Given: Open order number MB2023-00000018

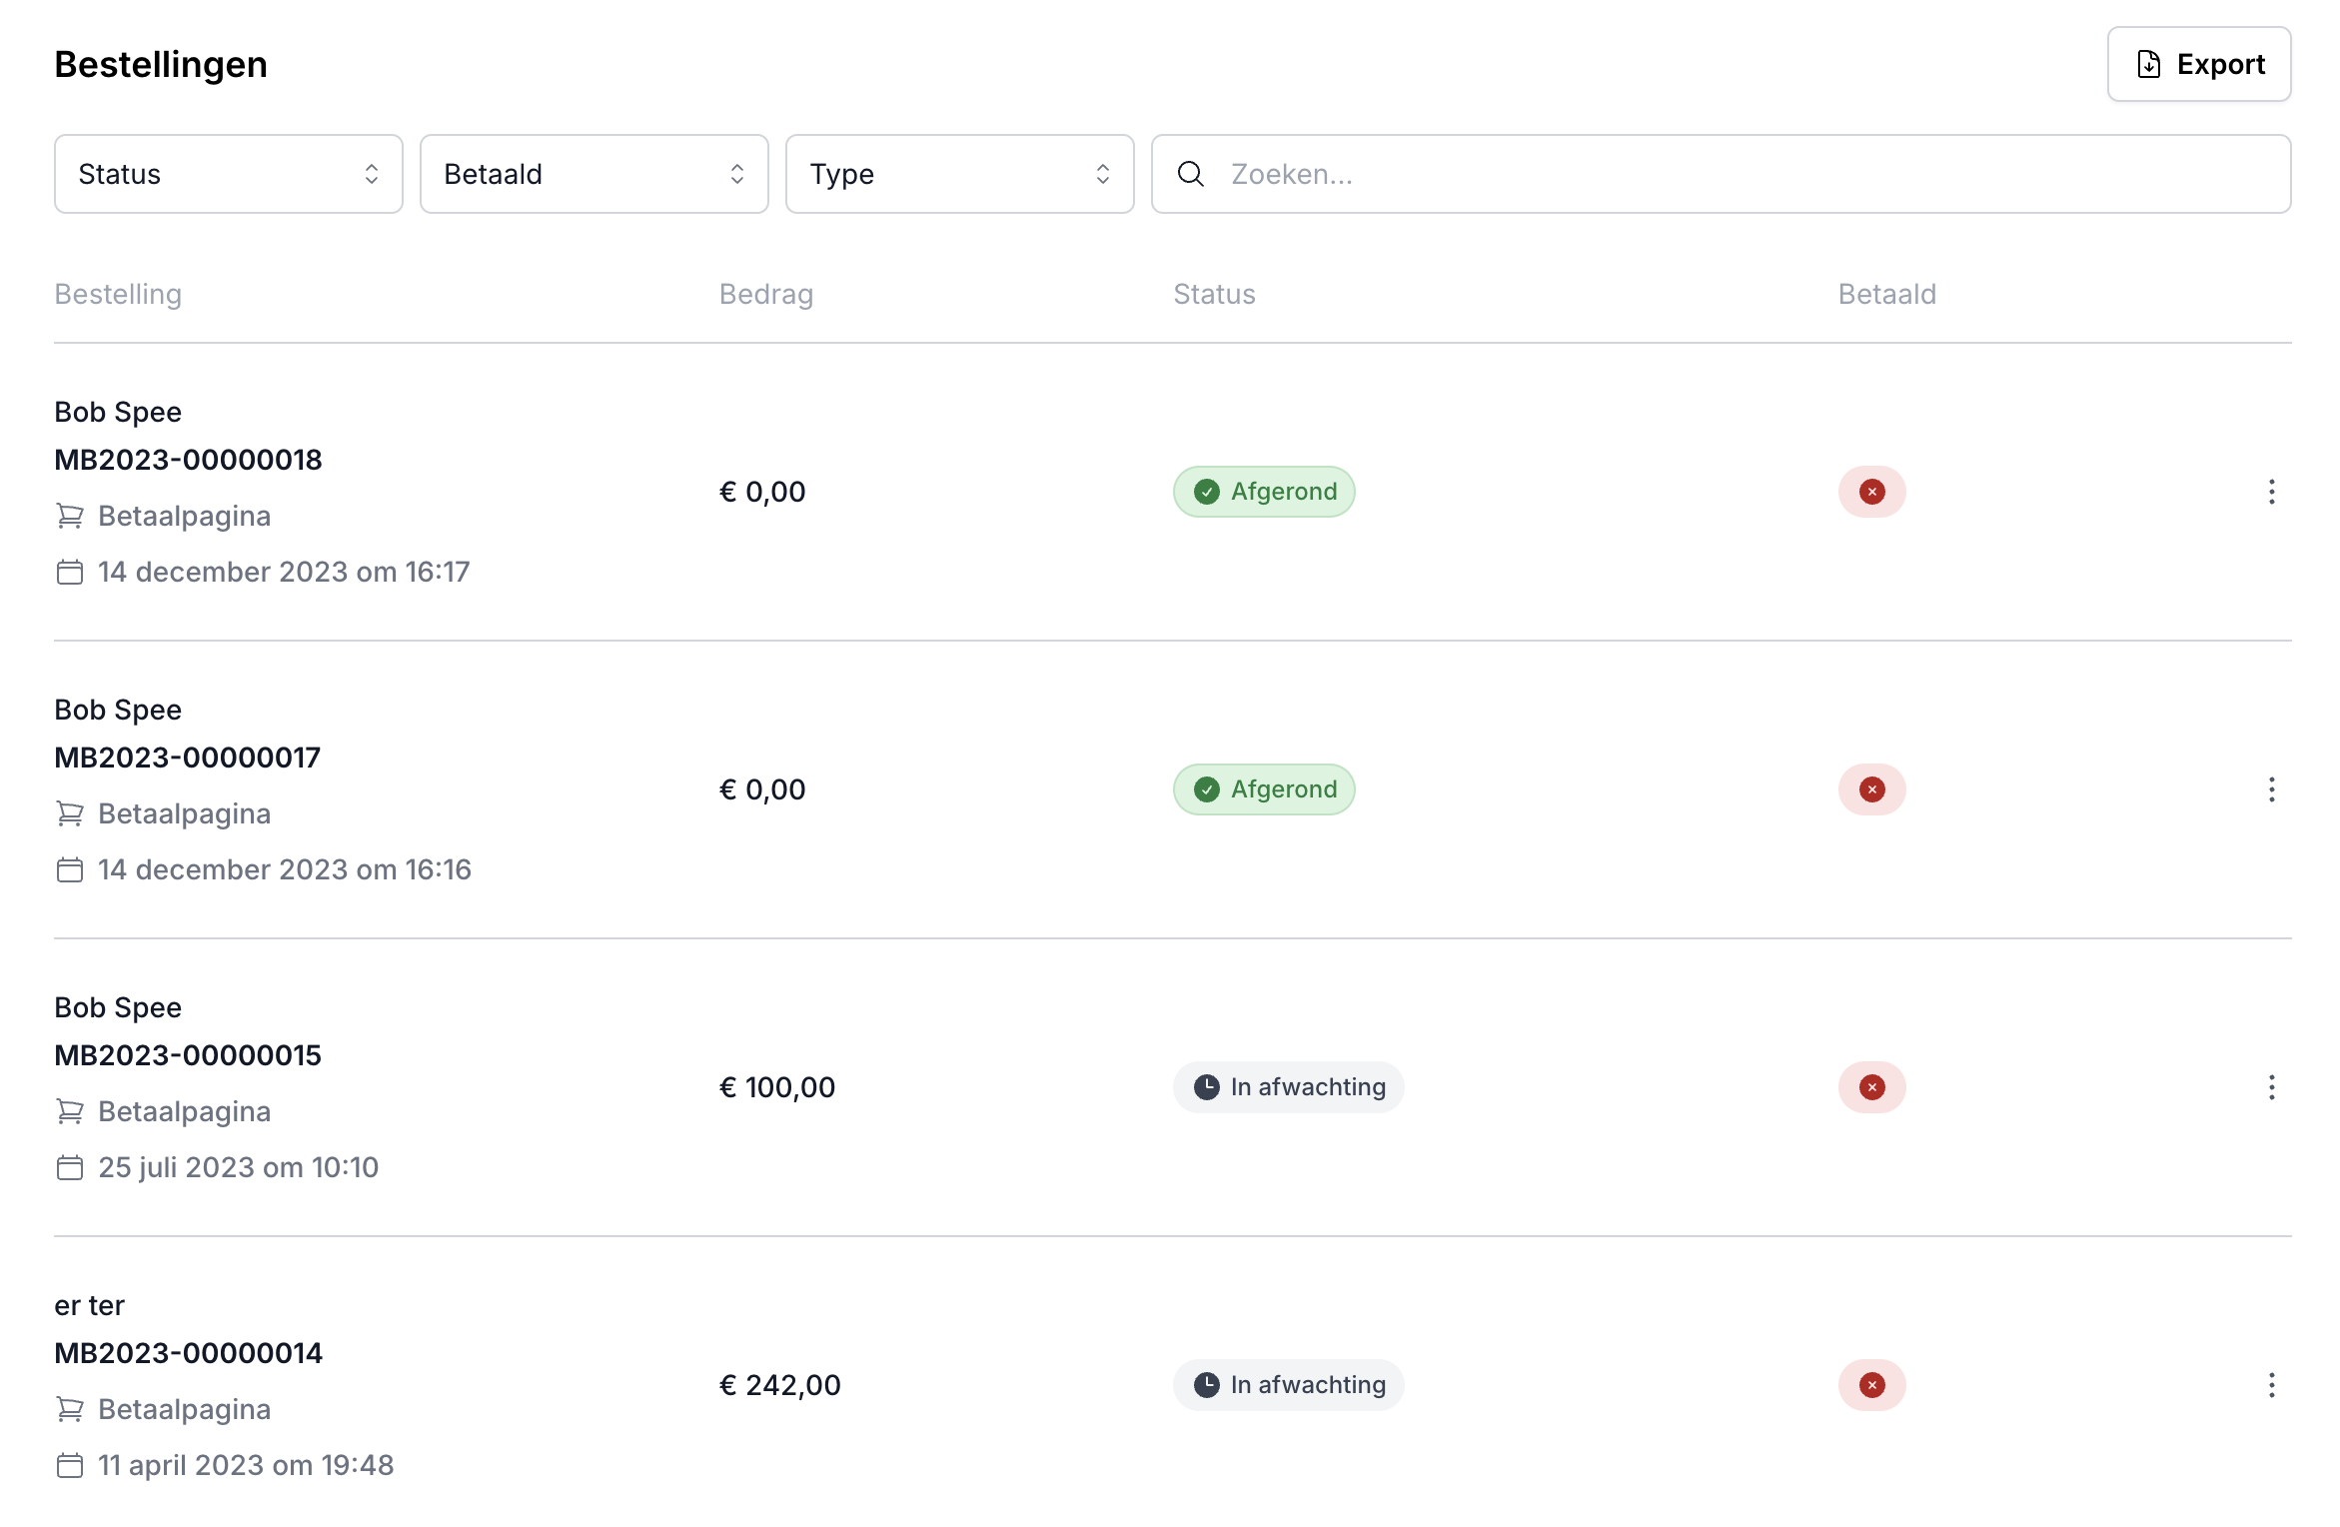Looking at the screenshot, I should click(x=188, y=460).
